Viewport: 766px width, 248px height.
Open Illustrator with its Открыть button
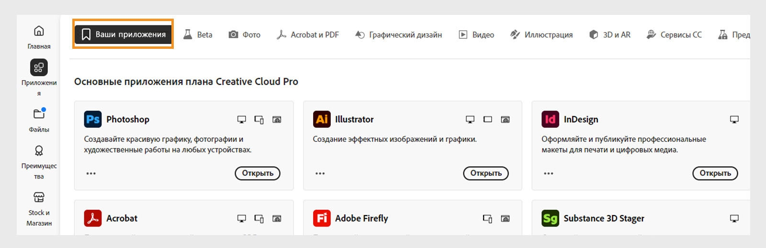[486, 173]
